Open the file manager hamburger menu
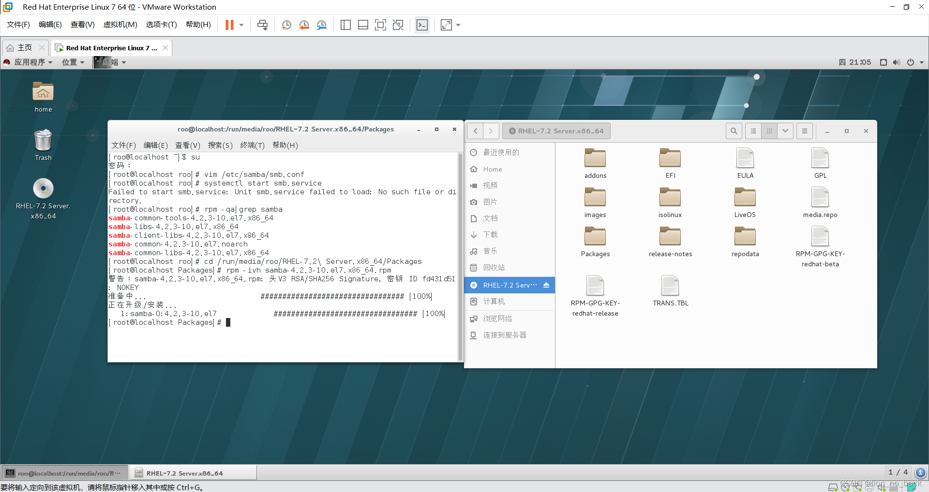Image resolution: width=929 pixels, height=492 pixels. coord(805,131)
